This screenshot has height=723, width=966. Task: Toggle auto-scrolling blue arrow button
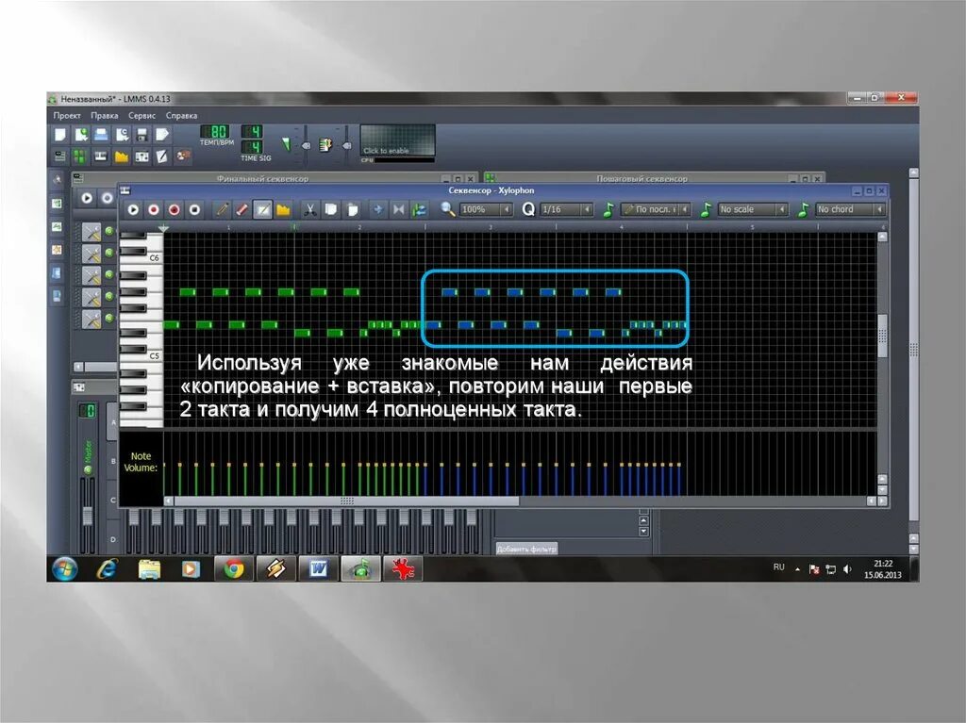click(x=377, y=209)
